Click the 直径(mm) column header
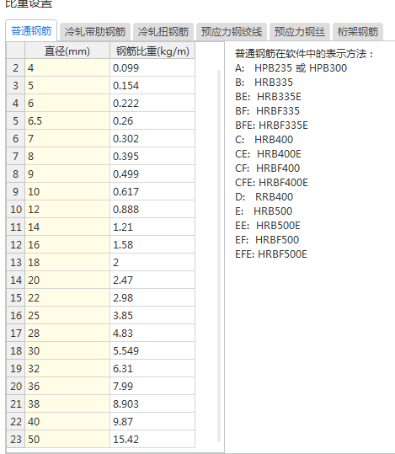Screen dimensions: 395x454 [67, 51]
